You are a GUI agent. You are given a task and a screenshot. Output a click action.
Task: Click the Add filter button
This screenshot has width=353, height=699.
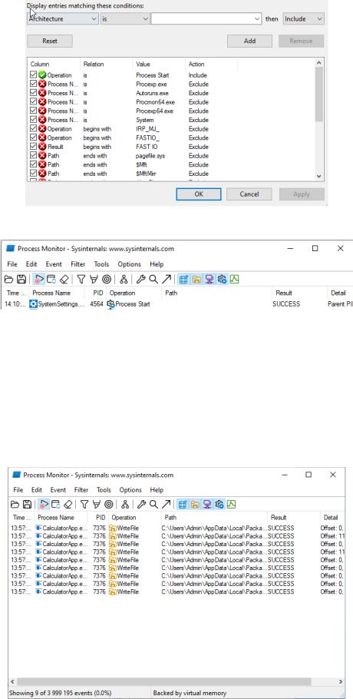(249, 41)
